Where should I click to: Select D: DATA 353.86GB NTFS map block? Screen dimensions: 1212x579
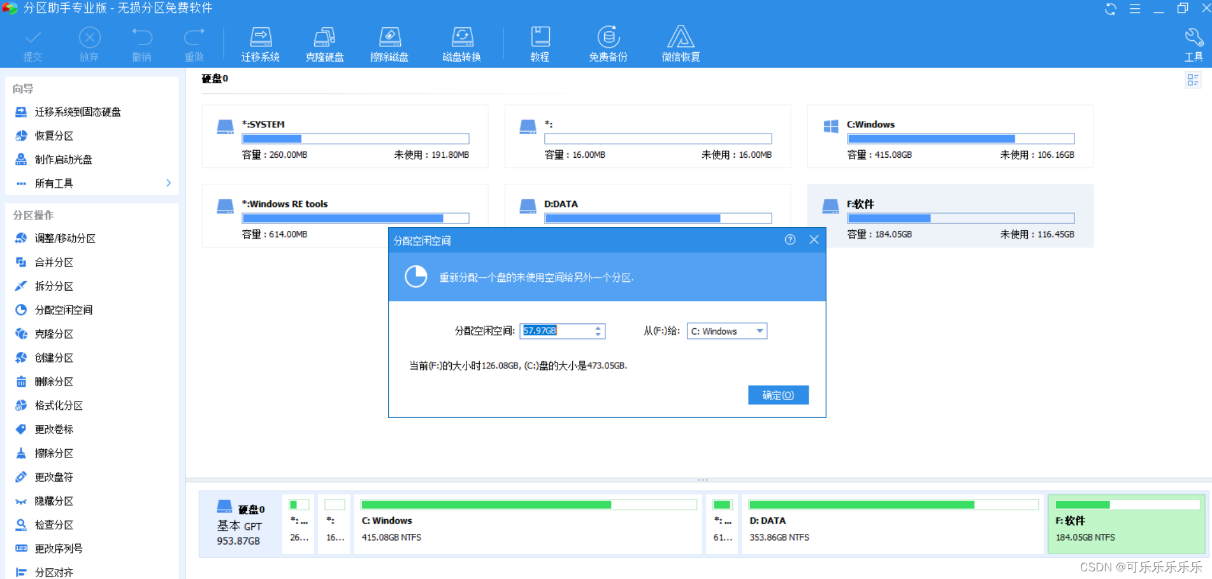(x=893, y=524)
